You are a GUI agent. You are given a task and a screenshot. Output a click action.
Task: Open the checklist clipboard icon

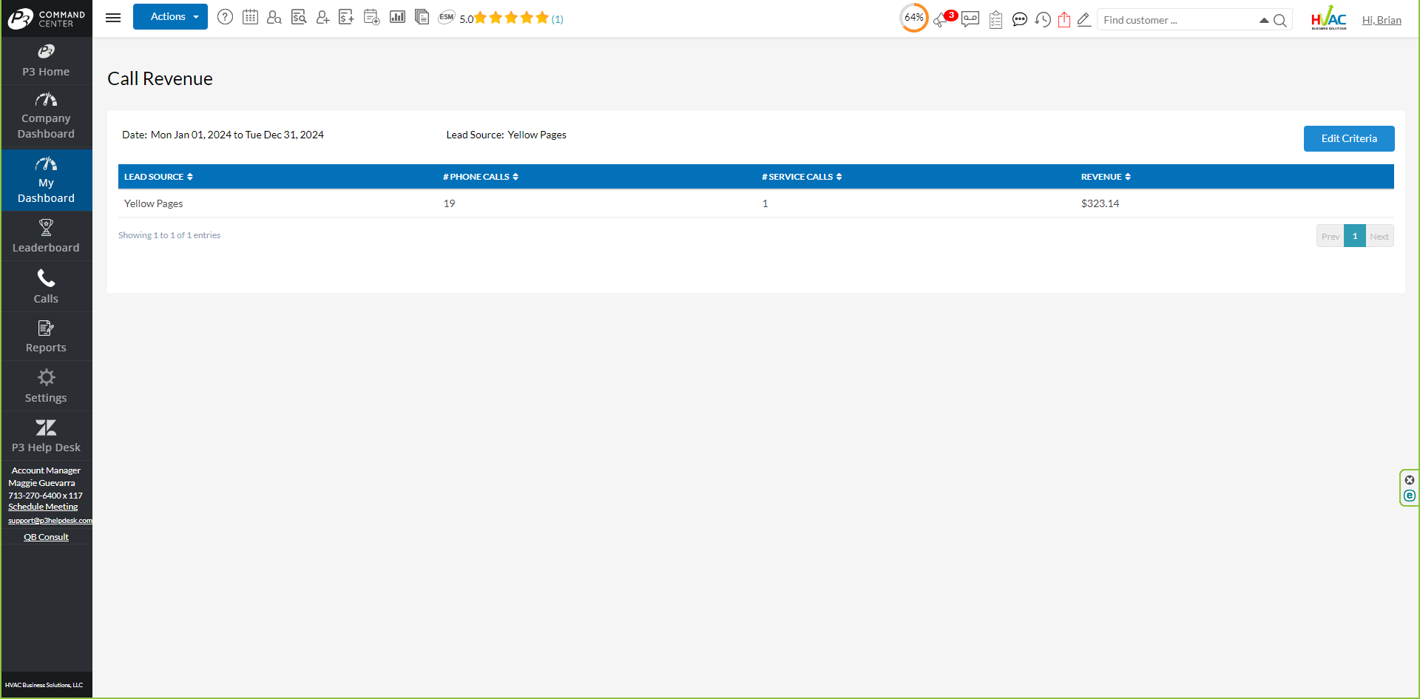(995, 20)
